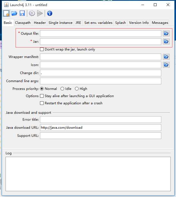Viewport: 176px width, 197px height.
Task: Switch to the Messages tab
Action: click(x=160, y=23)
